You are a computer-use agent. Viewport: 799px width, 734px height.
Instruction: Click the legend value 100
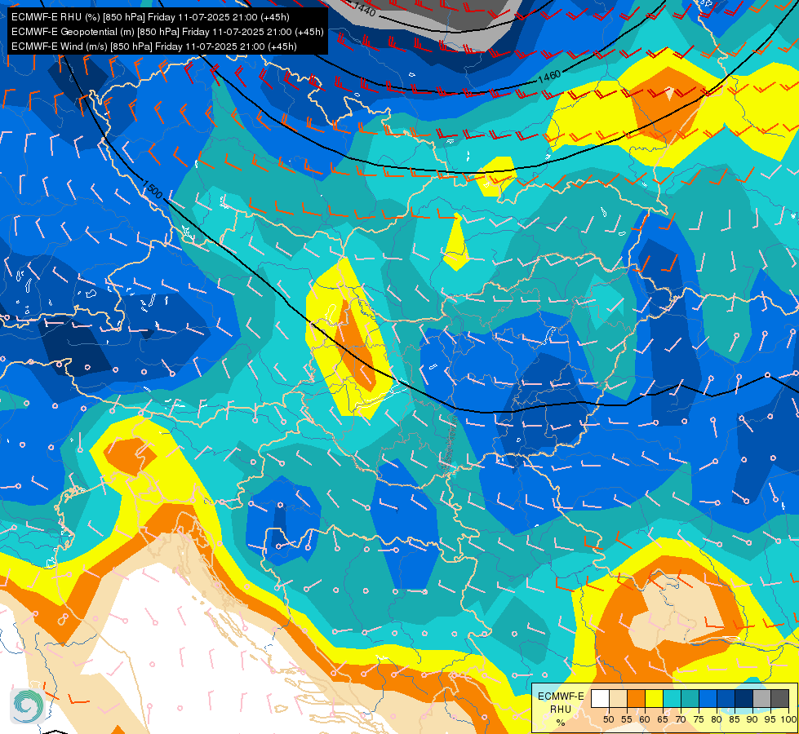(x=789, y=719)
